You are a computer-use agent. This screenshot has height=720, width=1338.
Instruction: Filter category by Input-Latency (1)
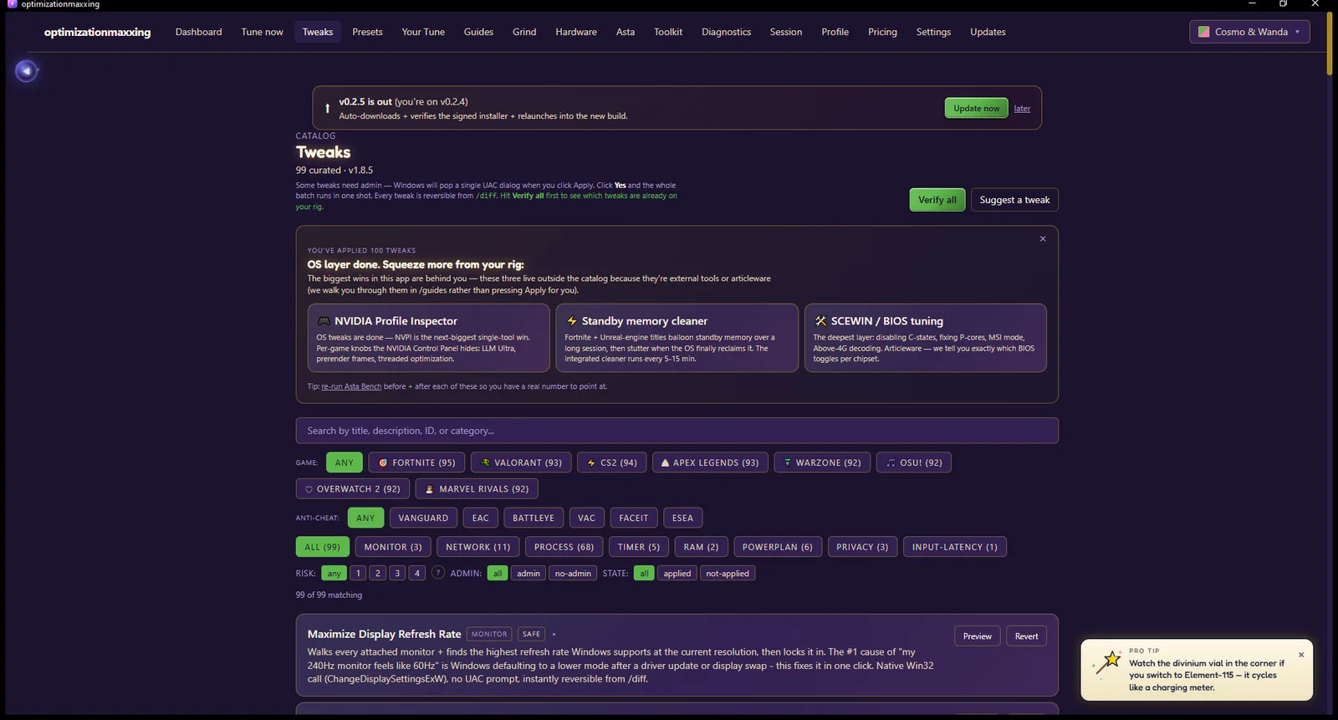(x=954, y=547)
